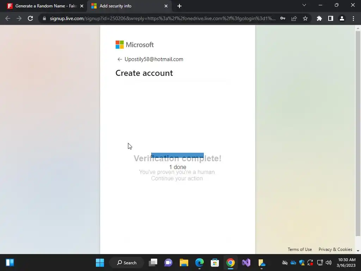Click the Verification complete! message

click(x=178, y=158)
